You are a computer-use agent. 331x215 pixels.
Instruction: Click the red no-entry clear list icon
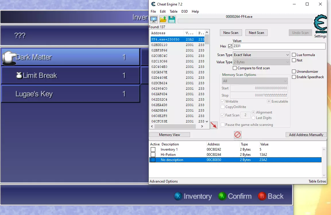[237, 135]
